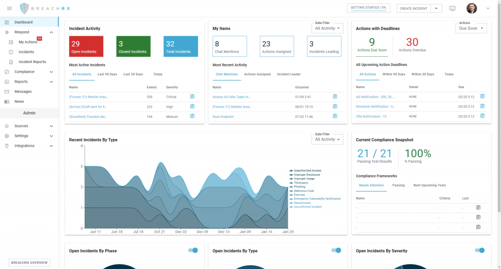This screenshot has height=269, width=501.
Task: Select the Actions Assigned activity tab
Action: tap(257, 74)
